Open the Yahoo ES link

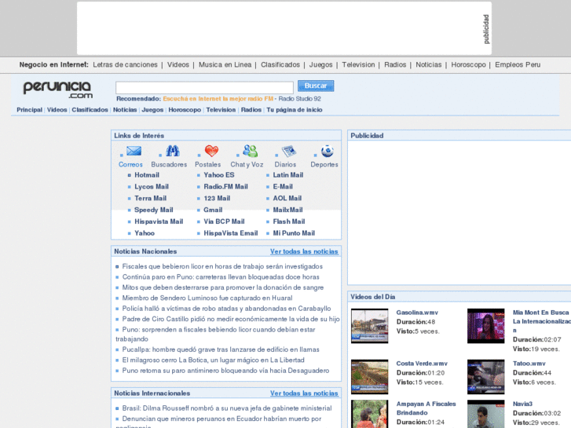219,175
